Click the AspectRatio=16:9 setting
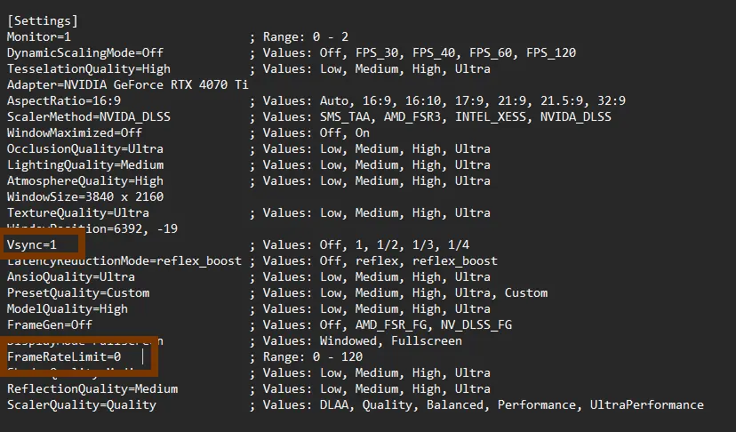The width and height of the screenshot is (736, 432). click(64, 101)
